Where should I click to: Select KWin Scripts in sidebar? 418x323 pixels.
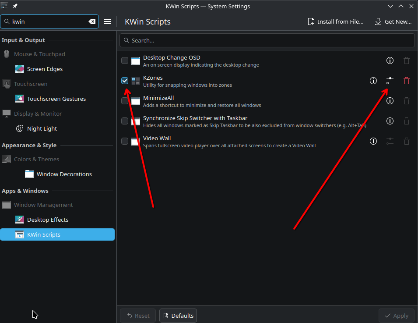(57, 234)
